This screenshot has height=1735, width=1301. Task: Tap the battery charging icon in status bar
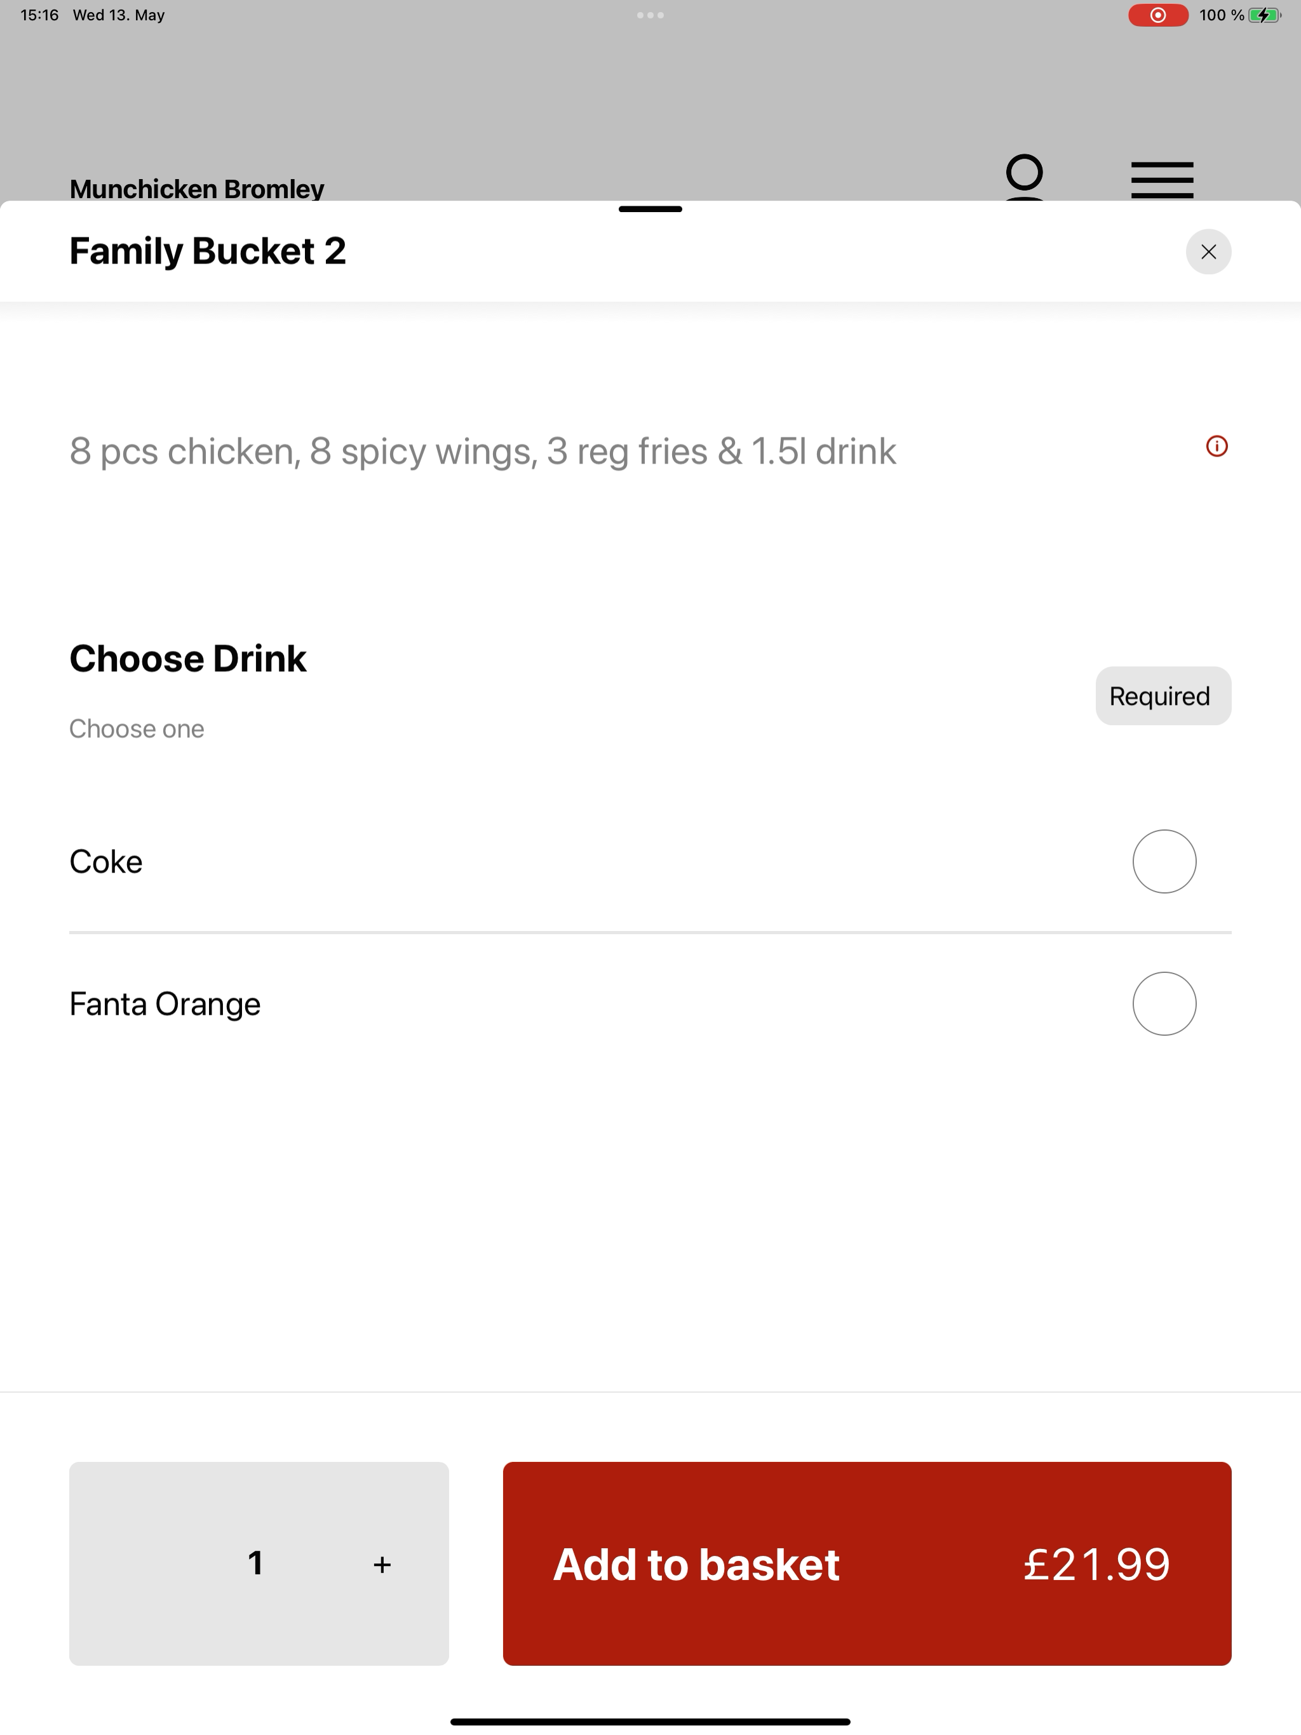click(1264, 15)
